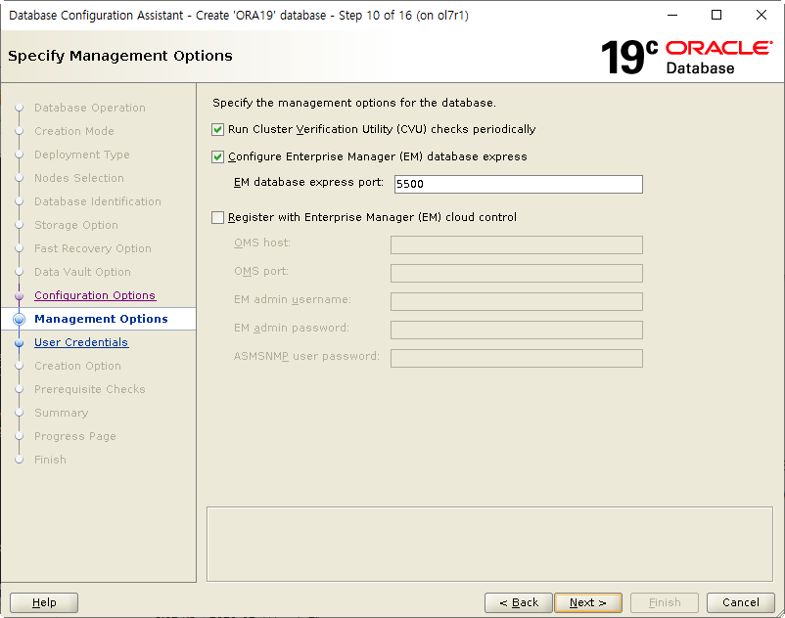Open the Help dialog
Screen dimensions: 785x618
(43, 602)
